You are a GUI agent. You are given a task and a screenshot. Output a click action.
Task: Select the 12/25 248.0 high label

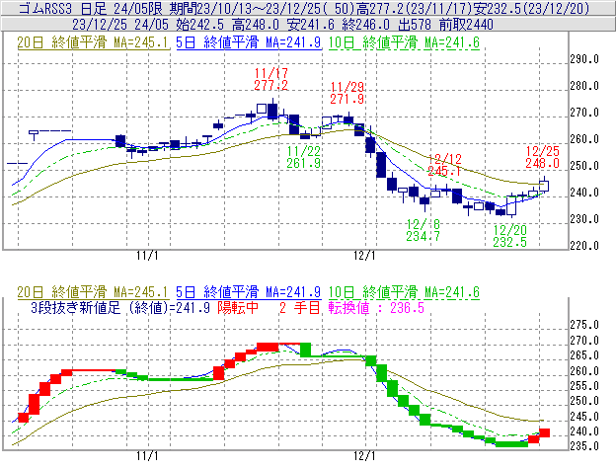(543, 157)
